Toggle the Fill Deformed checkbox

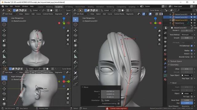[x=191, y=46]
